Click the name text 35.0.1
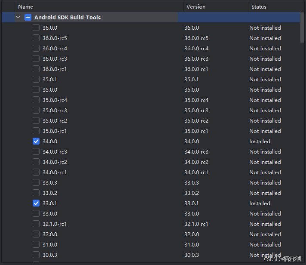 50,80
